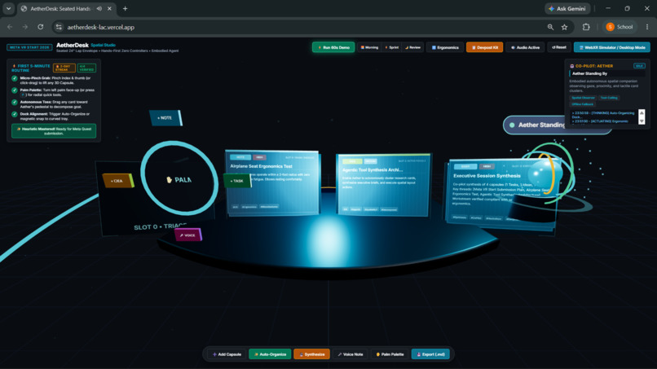Click the Meta VR Start 2026 badge
Screen dimensions: 657x369
coord(29,47)
